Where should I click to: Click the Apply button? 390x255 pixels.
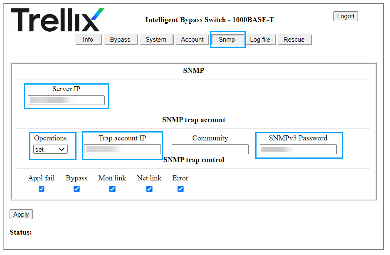click(21, 214)
